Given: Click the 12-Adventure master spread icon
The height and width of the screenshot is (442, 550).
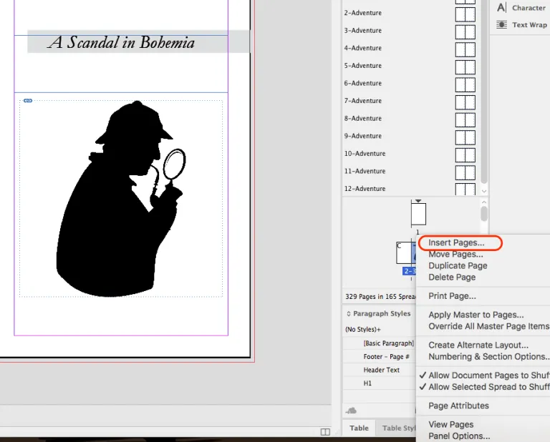Looking at the screenshot, I should [465, 189].
